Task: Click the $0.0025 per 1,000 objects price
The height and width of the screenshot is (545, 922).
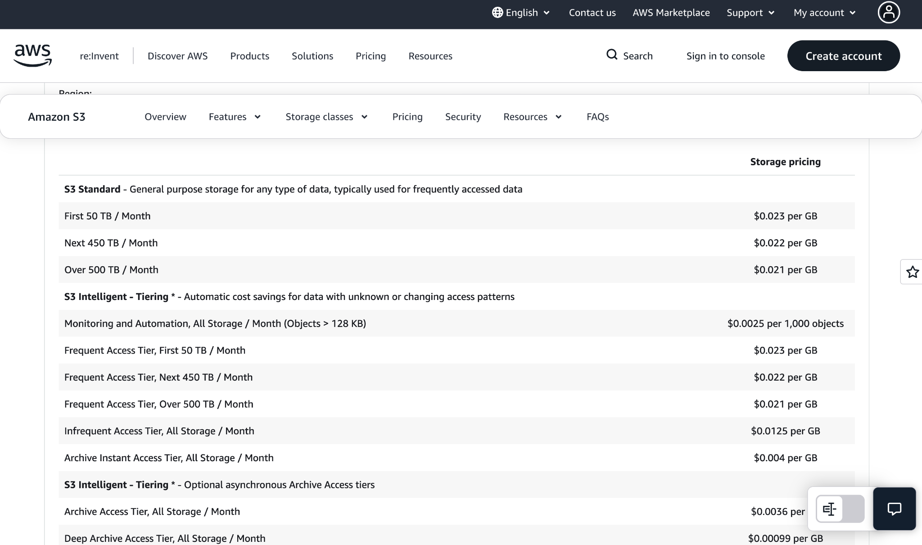Action: [x=785, y=323]
